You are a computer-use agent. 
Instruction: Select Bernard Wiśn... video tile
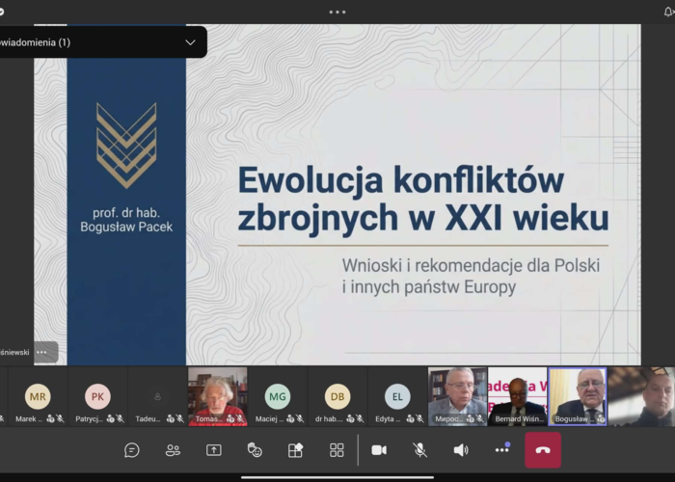point(518,397)
